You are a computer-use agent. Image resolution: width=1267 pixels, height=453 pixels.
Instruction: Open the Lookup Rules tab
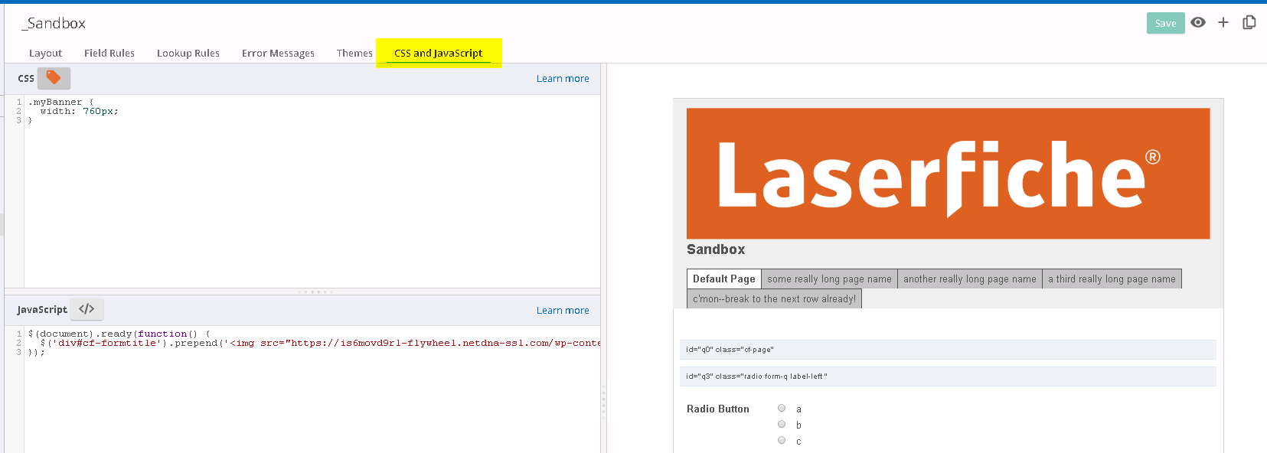(188, 53)
